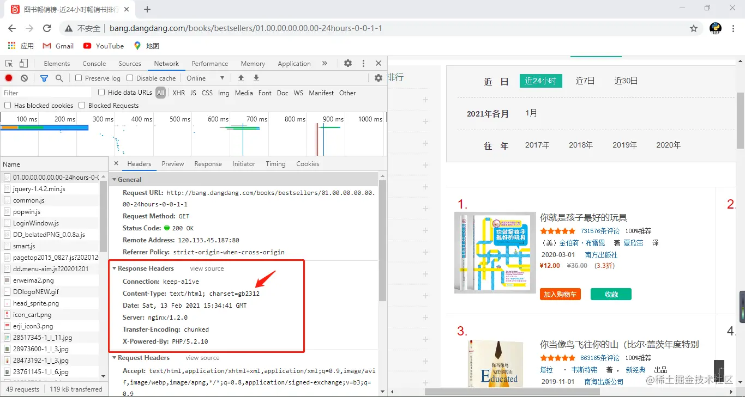Image resolution: width=745 pixels, height=397 pixels.
Task: Click view source next to Response Headers
Action: (207, 268)
